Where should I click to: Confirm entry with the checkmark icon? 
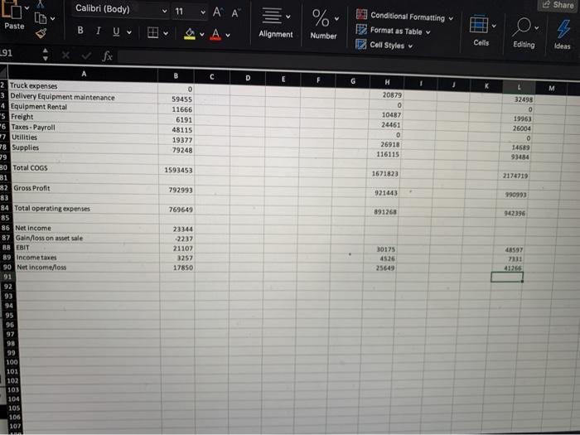click(86, 56)
